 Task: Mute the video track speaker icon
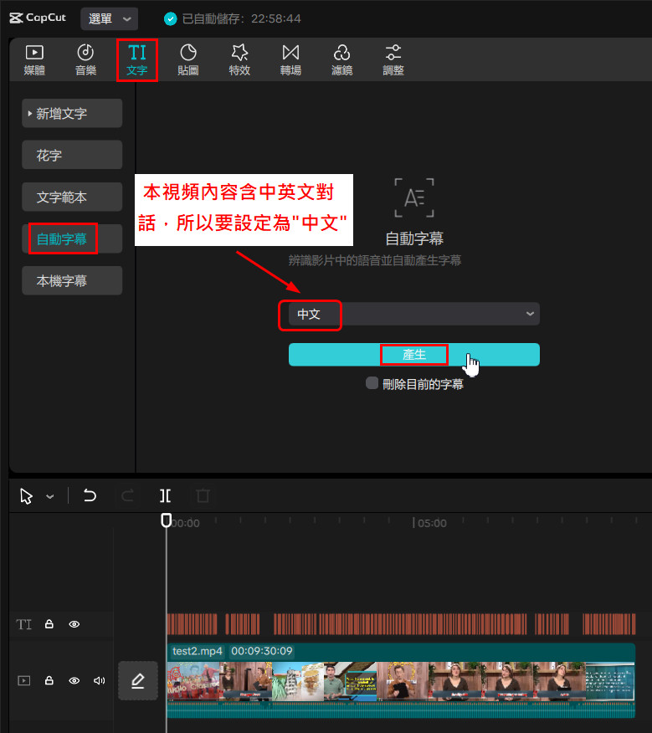100,681
